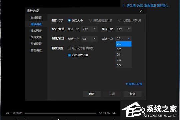The height and width of the screenshot is (120, 180).
Task: Confirm with the 确定 button
Action: tap(92, 94)
